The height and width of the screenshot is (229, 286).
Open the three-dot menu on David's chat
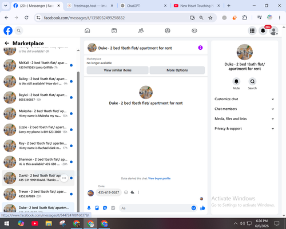[64, 178]
